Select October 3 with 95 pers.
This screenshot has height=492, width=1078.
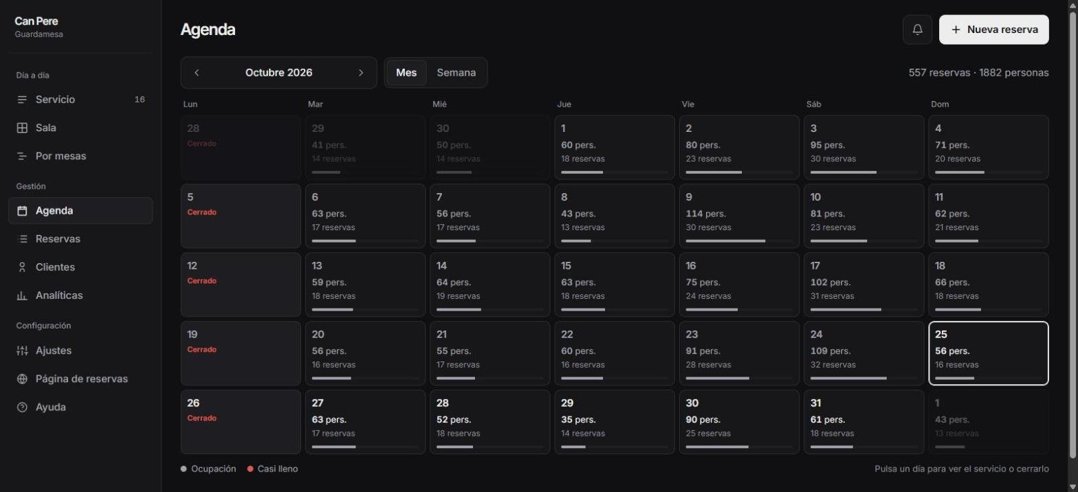pyautogui.click(x=864, y=147)
